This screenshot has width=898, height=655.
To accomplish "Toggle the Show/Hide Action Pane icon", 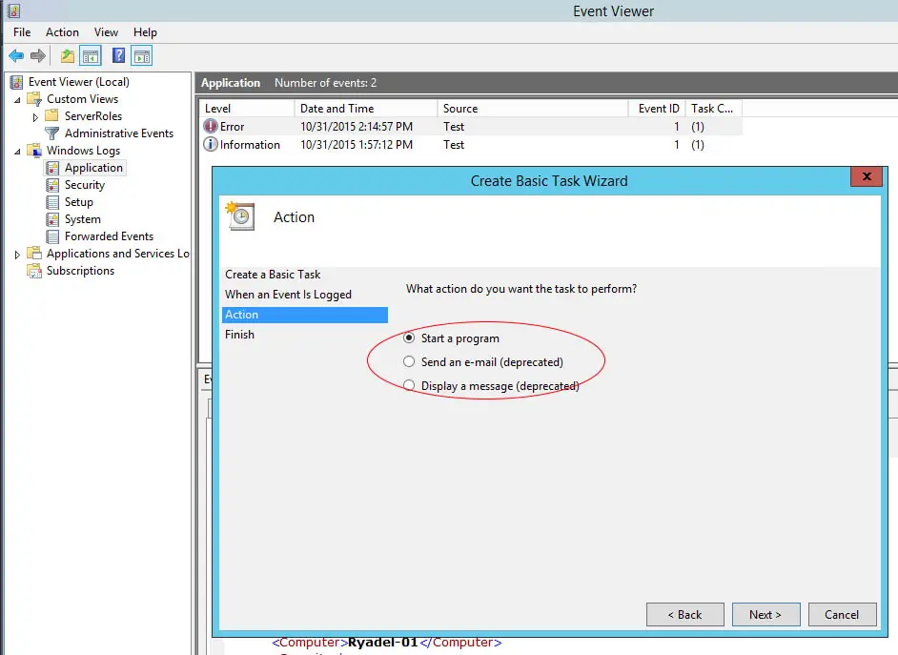I will click(142, 56).
